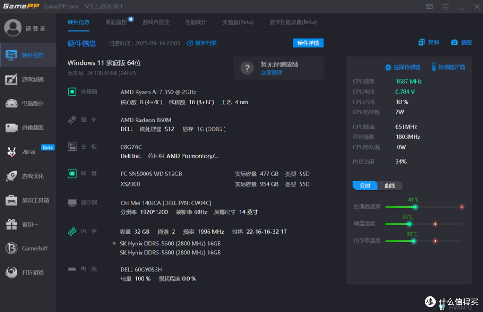The width and height of the screenshot is (483, 312).
Task: Switch to the 游戏内监控 tab
Action: point(156,22)
